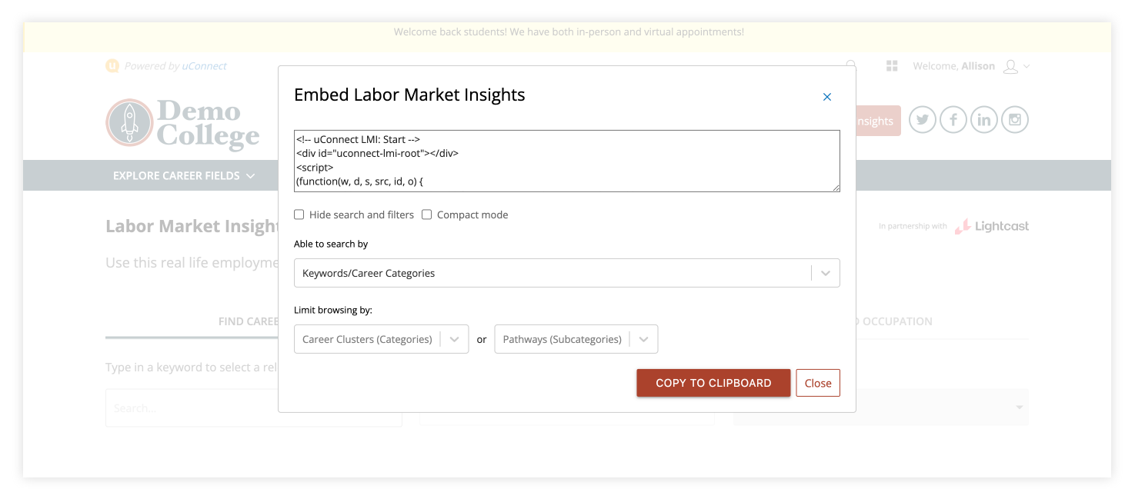The width and height of the screenshot is (1135, 499).
Task: Enable Hide search and filters checkbox
Action: click(x=299, y=215)
